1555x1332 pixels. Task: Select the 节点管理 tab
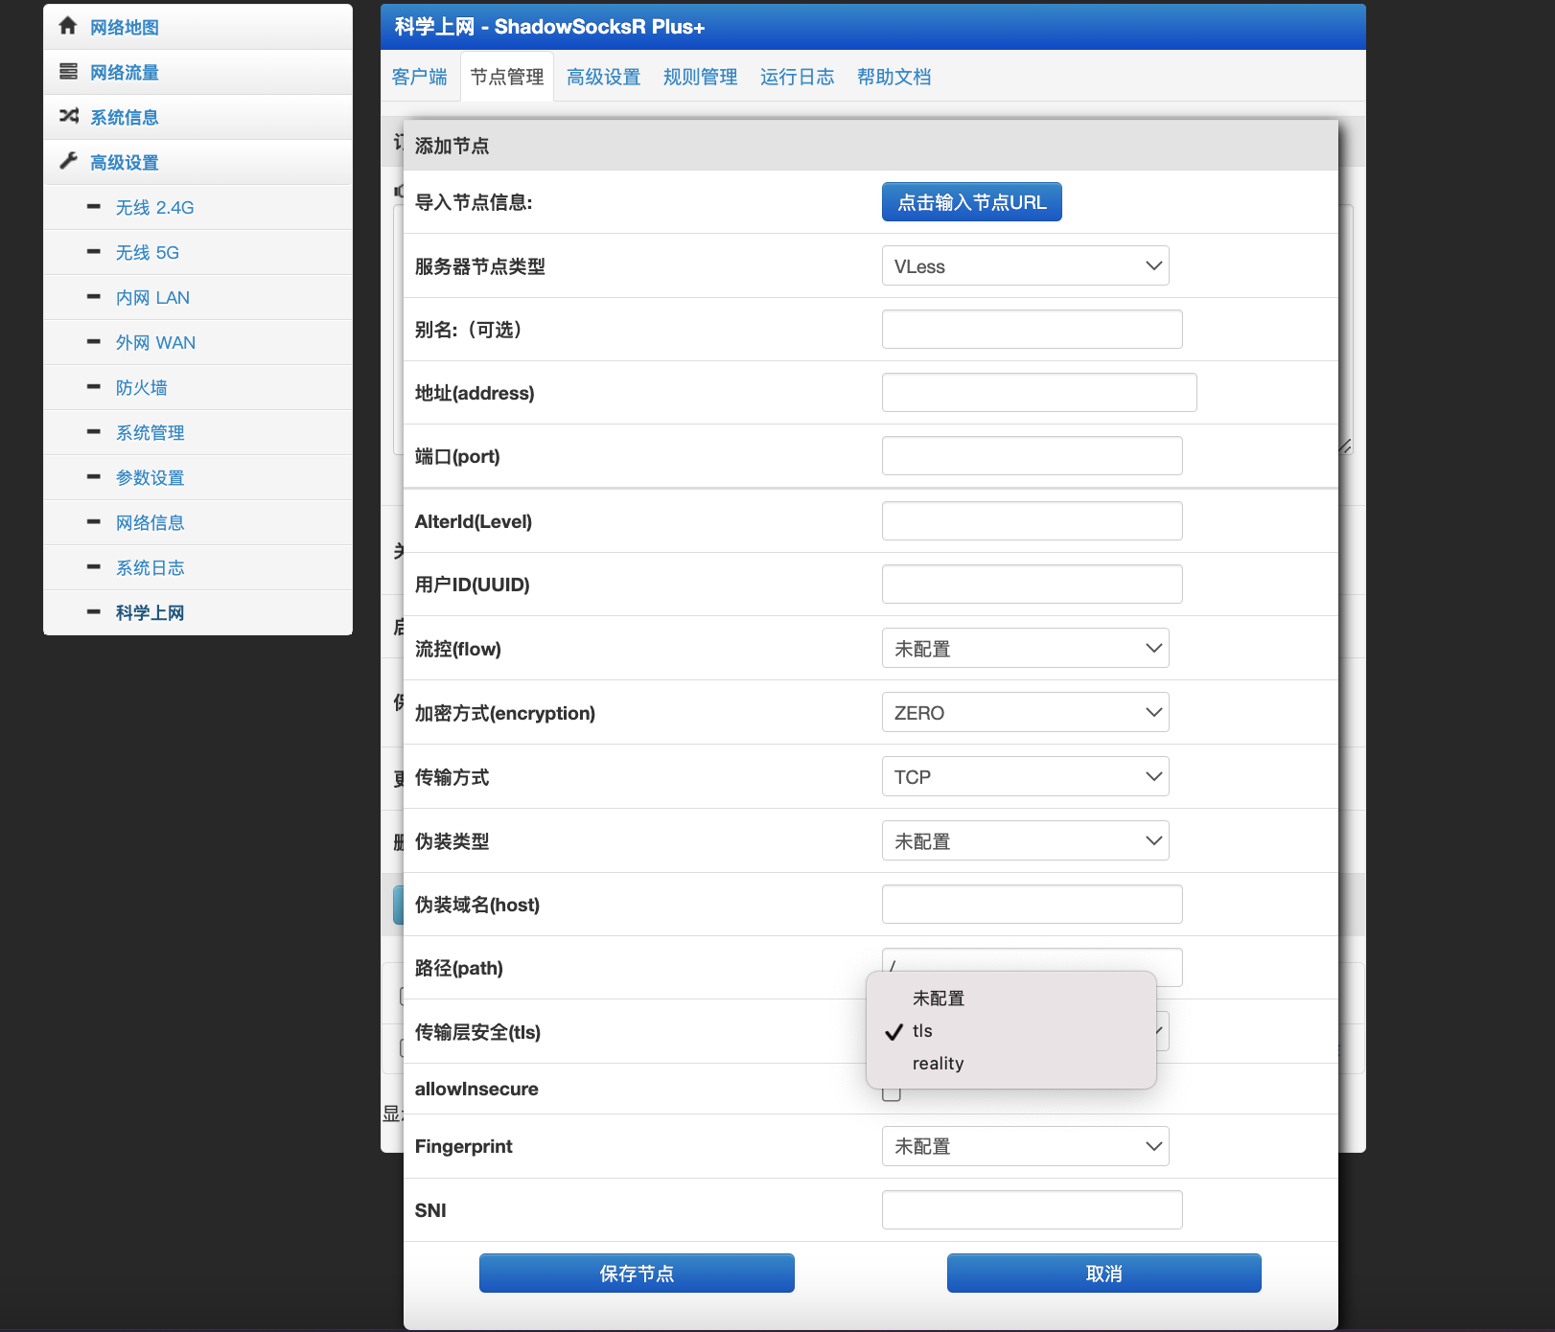[x=507, y=77]
